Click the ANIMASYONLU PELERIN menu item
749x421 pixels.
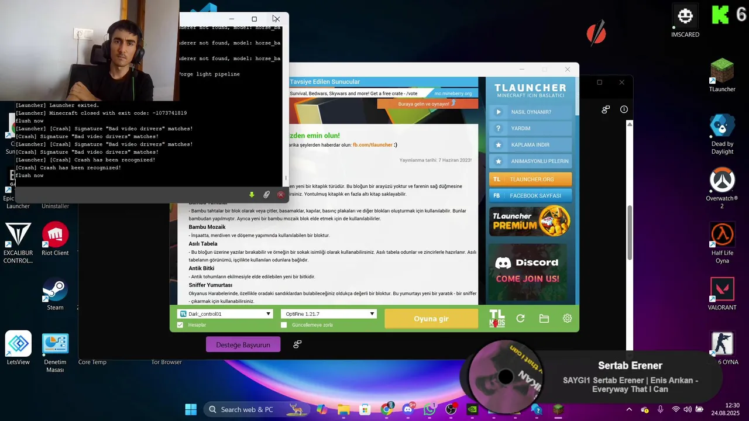[530, 161]
